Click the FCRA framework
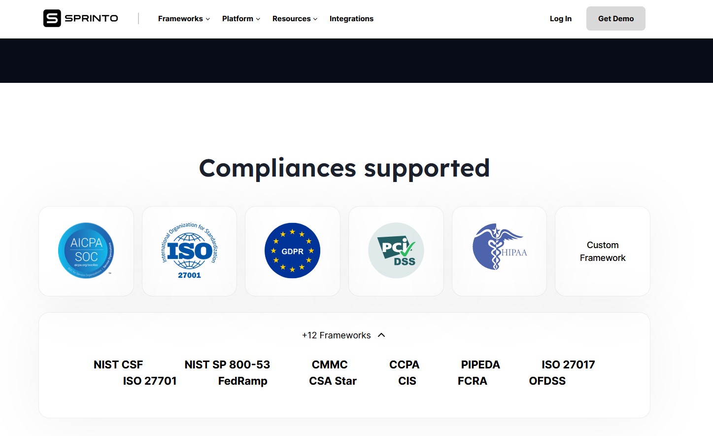713x436 pixels. pyautogui.click(x=473, y=381)
